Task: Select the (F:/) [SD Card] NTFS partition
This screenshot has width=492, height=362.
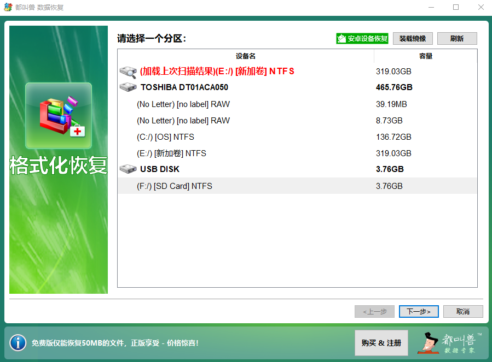Action: (x=297, y=186)
